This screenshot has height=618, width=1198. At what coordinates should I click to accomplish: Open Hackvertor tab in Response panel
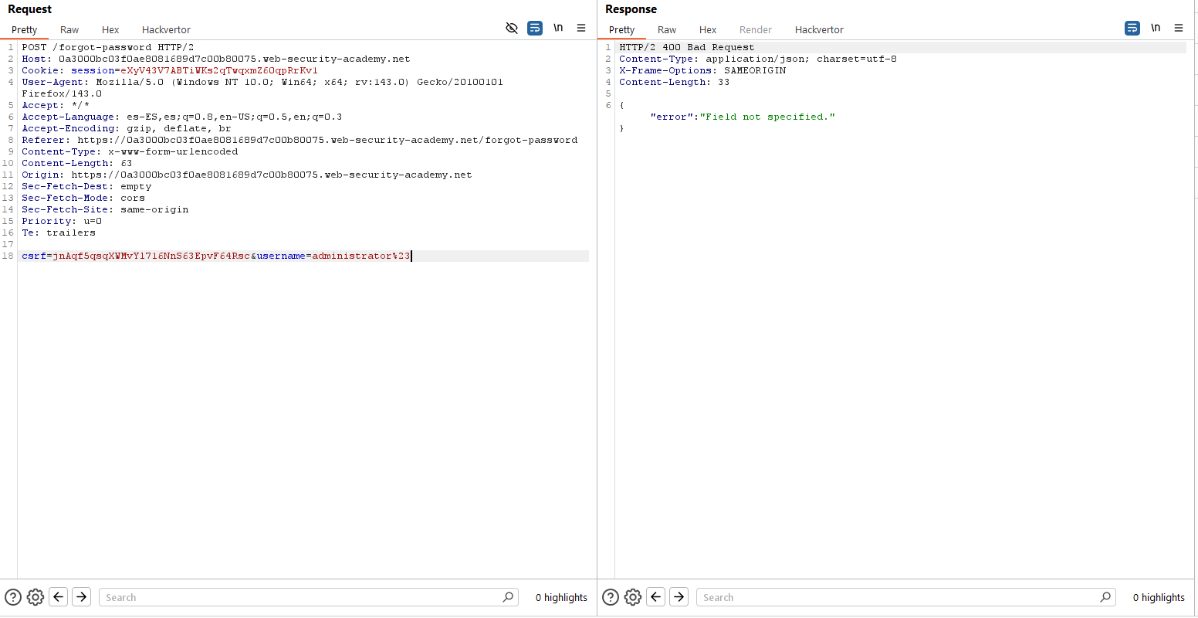click(x=819, y=29)
